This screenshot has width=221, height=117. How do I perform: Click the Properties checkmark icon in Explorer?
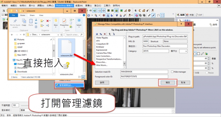pos(64,21)
